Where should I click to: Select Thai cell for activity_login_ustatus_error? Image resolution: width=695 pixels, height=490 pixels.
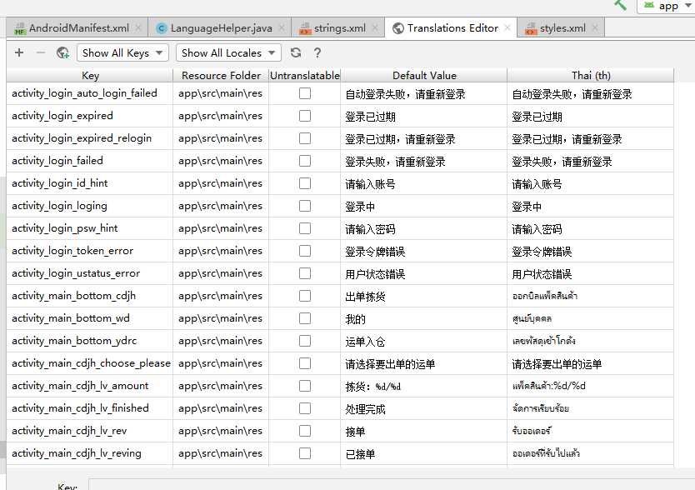coord(590,273)
